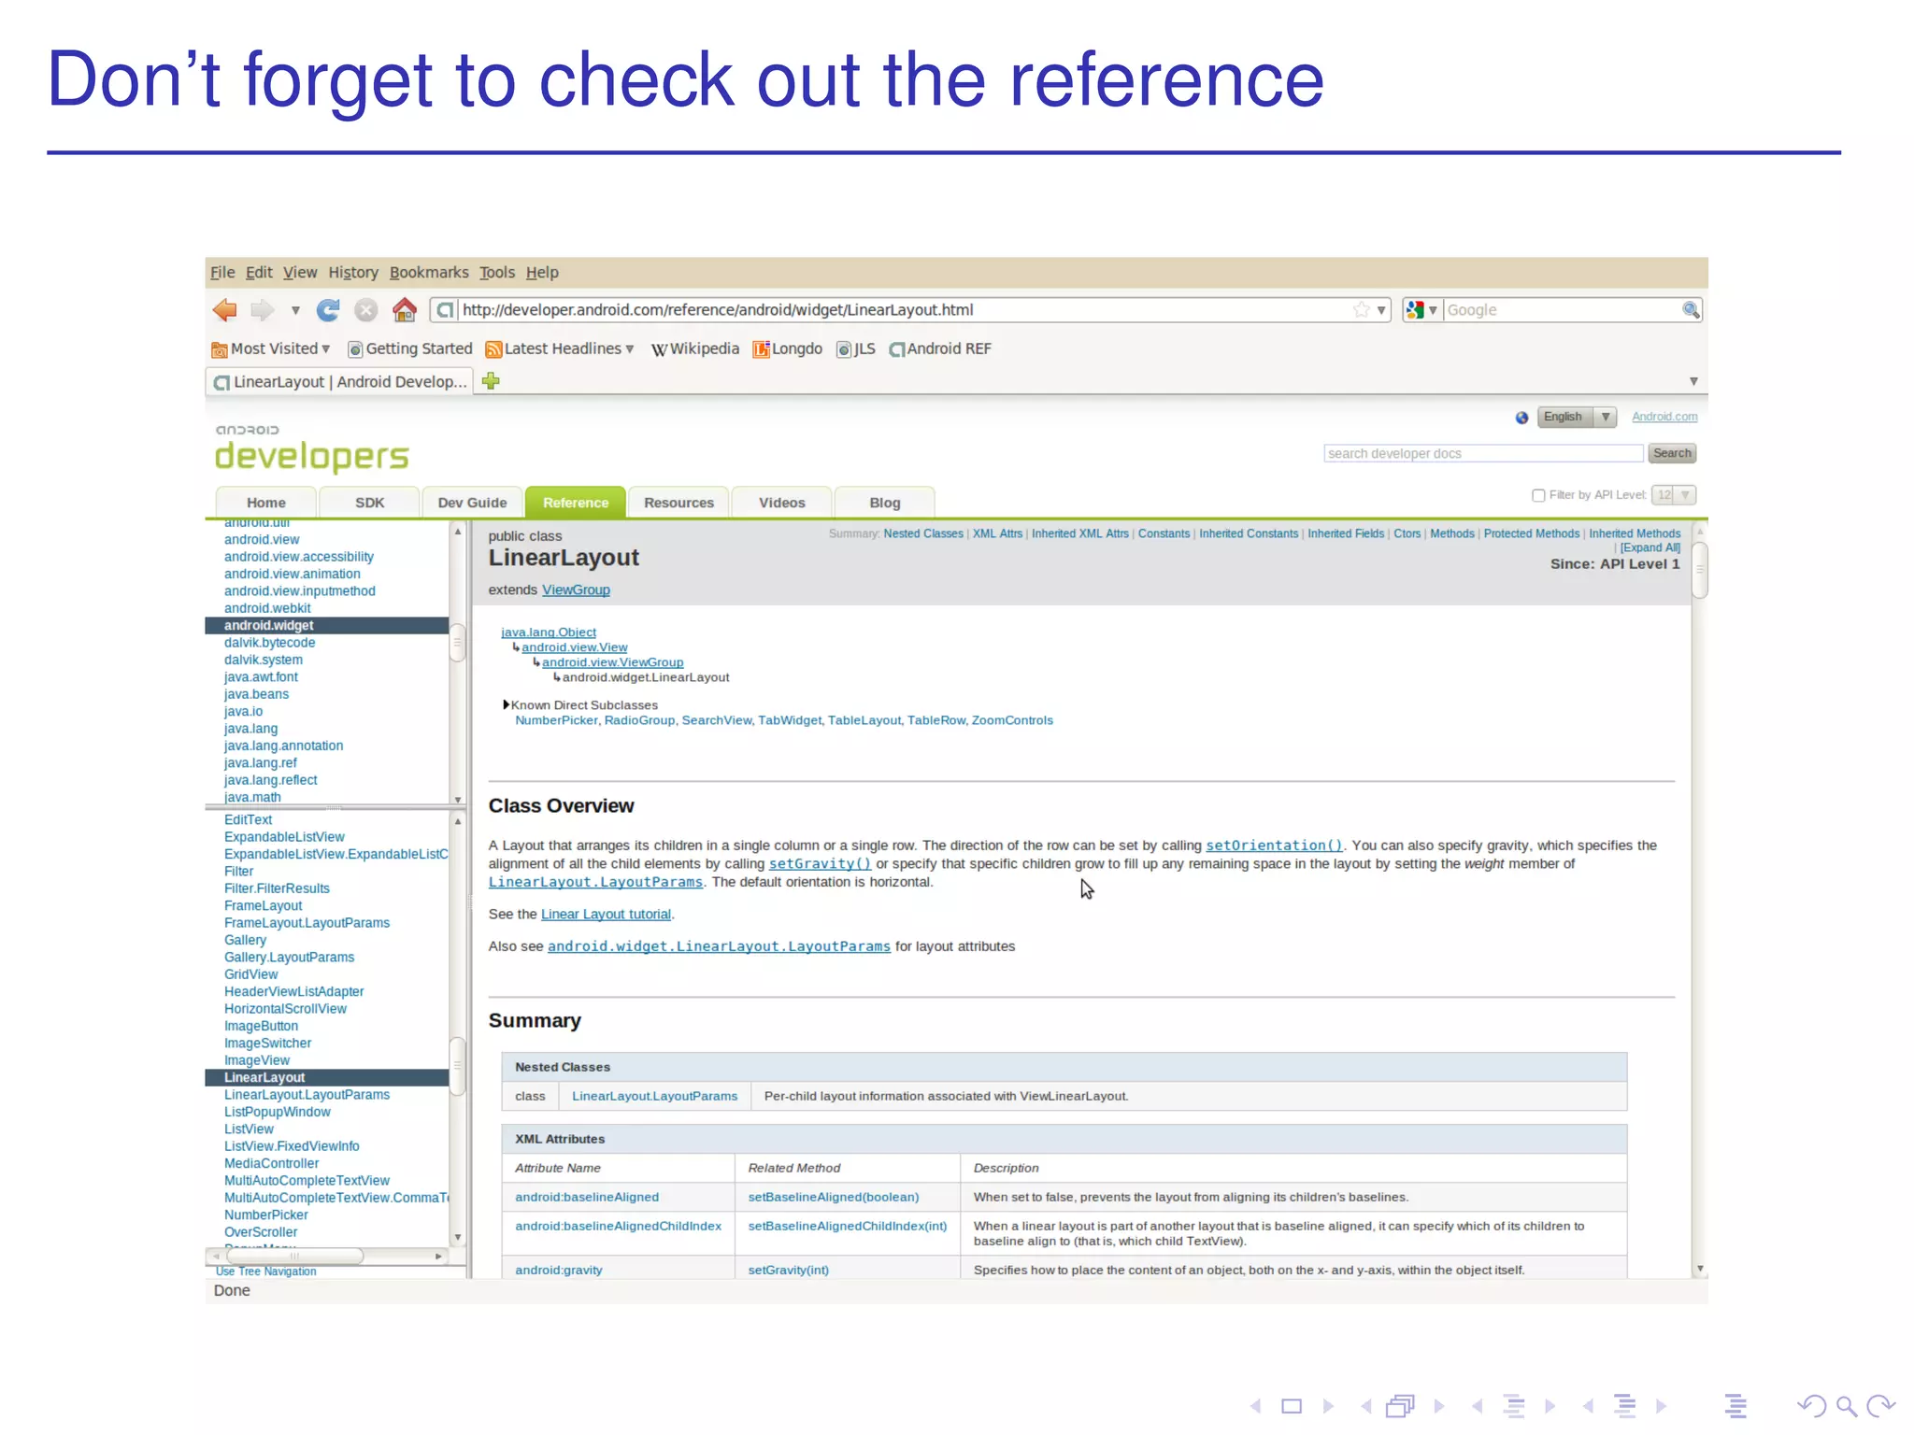Expand the Known Direct Subclasses triangle
The height and width of the screenshot is (1435, 1914).
[506, 704]
